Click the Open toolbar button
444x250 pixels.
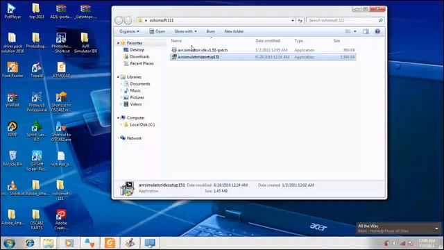157,31
